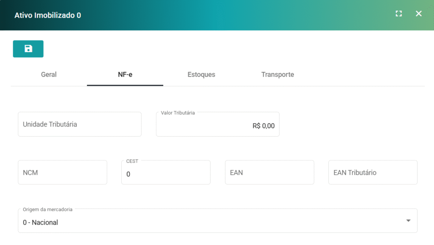
Task: Click into the NCM field
Action: click(x=62, y=173)
